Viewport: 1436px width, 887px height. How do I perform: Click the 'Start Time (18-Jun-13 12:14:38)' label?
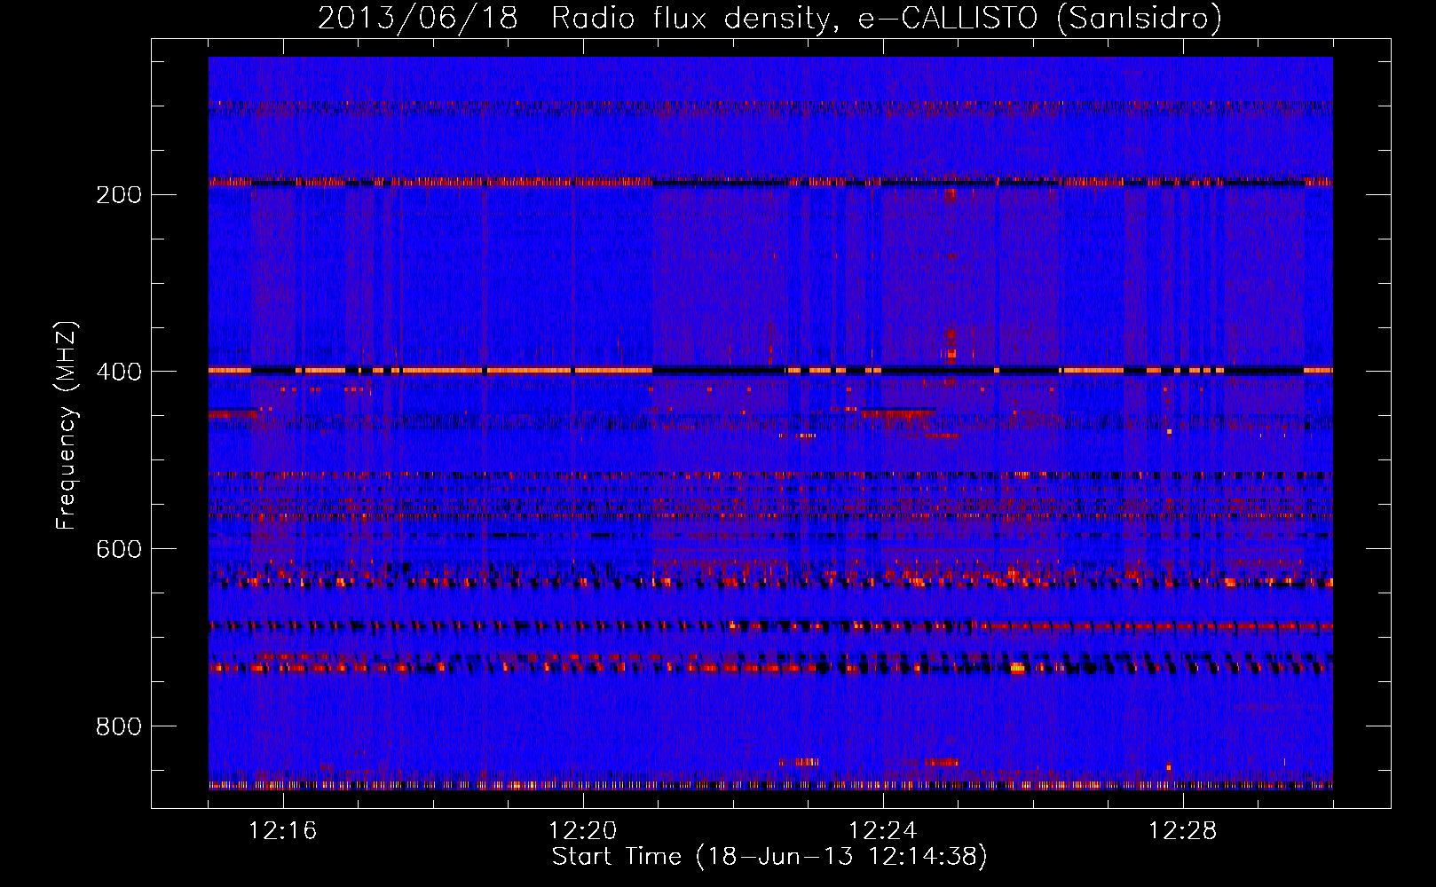pos(769,857)
